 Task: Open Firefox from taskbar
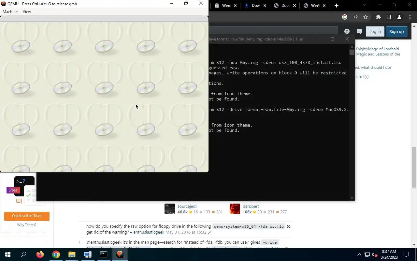(40, 254)
